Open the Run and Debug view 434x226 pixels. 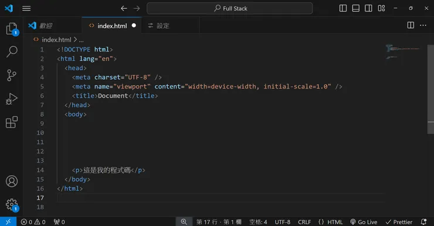click(x=12, y=98)
